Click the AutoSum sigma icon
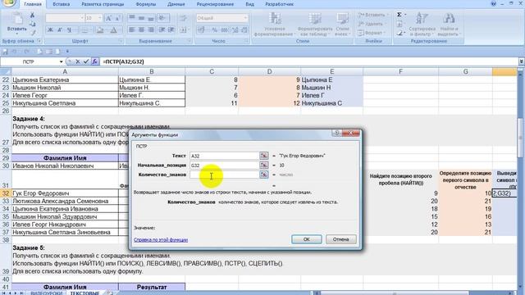 click(x=399, y=15)
